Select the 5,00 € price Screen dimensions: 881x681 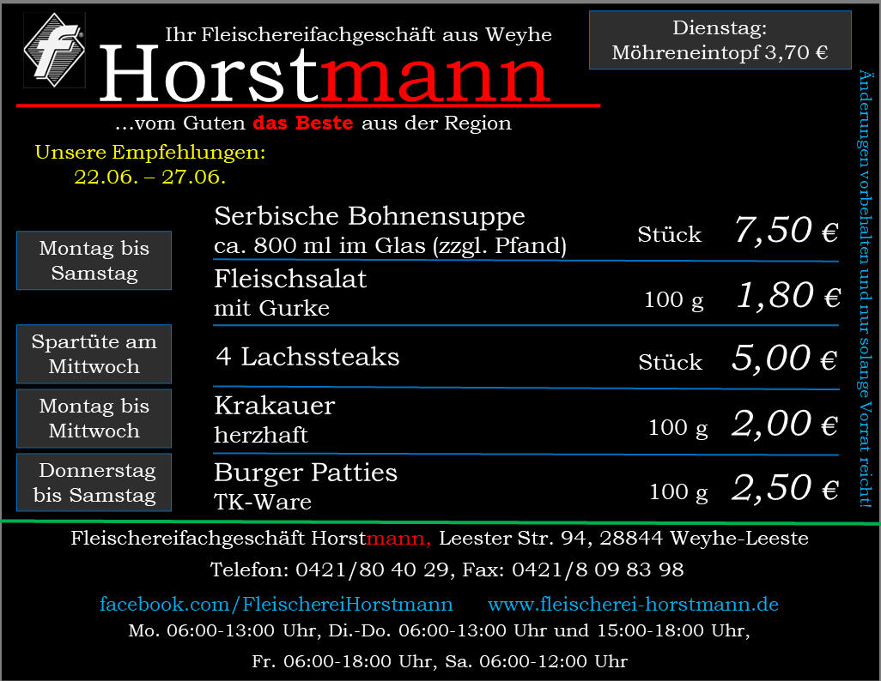tap(784, 359)
